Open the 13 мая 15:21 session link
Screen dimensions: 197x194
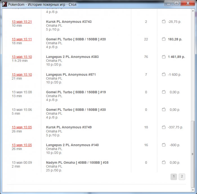pos(22,22)
